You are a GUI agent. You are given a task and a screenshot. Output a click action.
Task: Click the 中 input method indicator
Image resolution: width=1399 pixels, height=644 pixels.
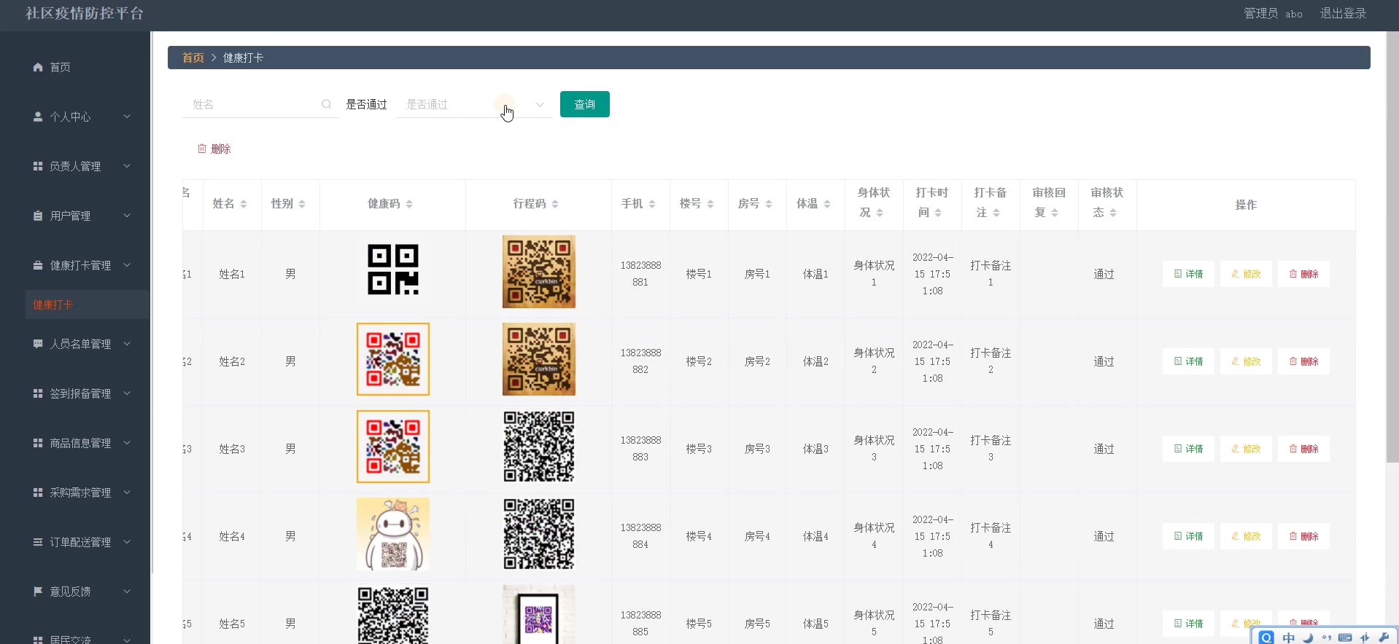tap(1289, 637)
